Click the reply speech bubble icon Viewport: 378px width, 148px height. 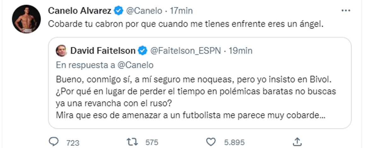[x=54, y=142]
